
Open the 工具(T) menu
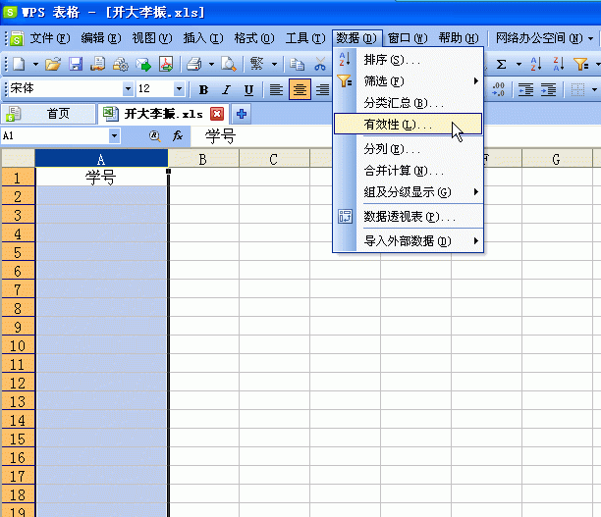tap(305, 38)
